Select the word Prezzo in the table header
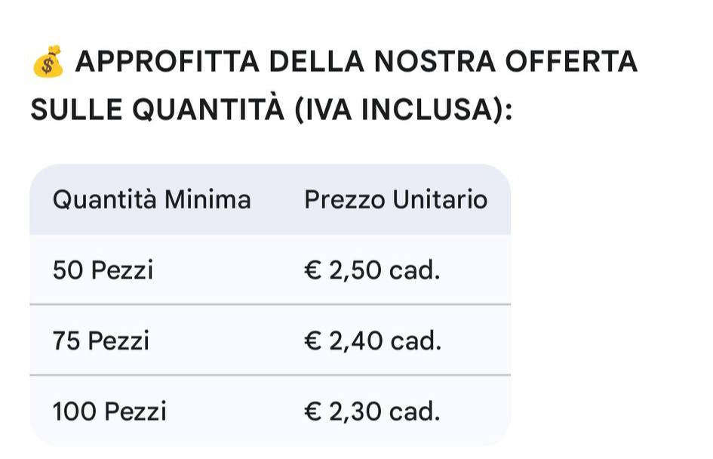 (x=343, y=200)
